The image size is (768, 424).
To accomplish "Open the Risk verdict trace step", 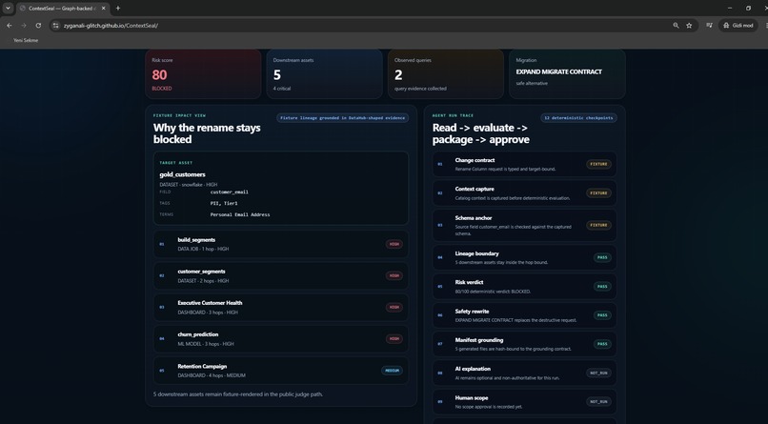I will click(x=524, y=287).
